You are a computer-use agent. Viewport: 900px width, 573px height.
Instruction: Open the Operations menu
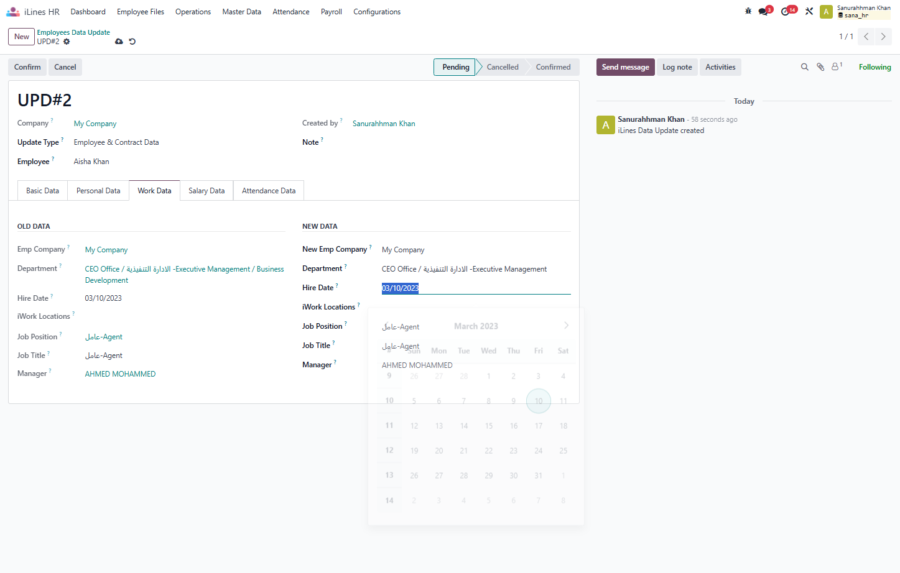click(193, 12)
